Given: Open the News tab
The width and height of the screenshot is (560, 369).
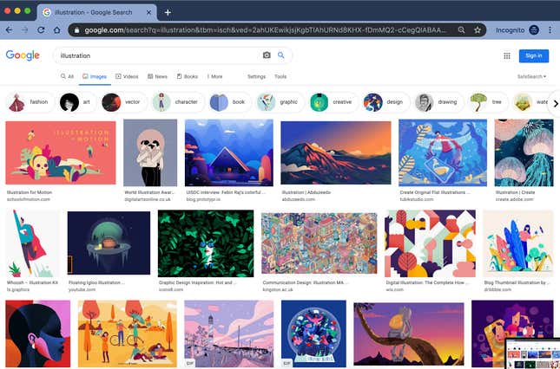Looking at the screenshot, I should coord(157,76).
